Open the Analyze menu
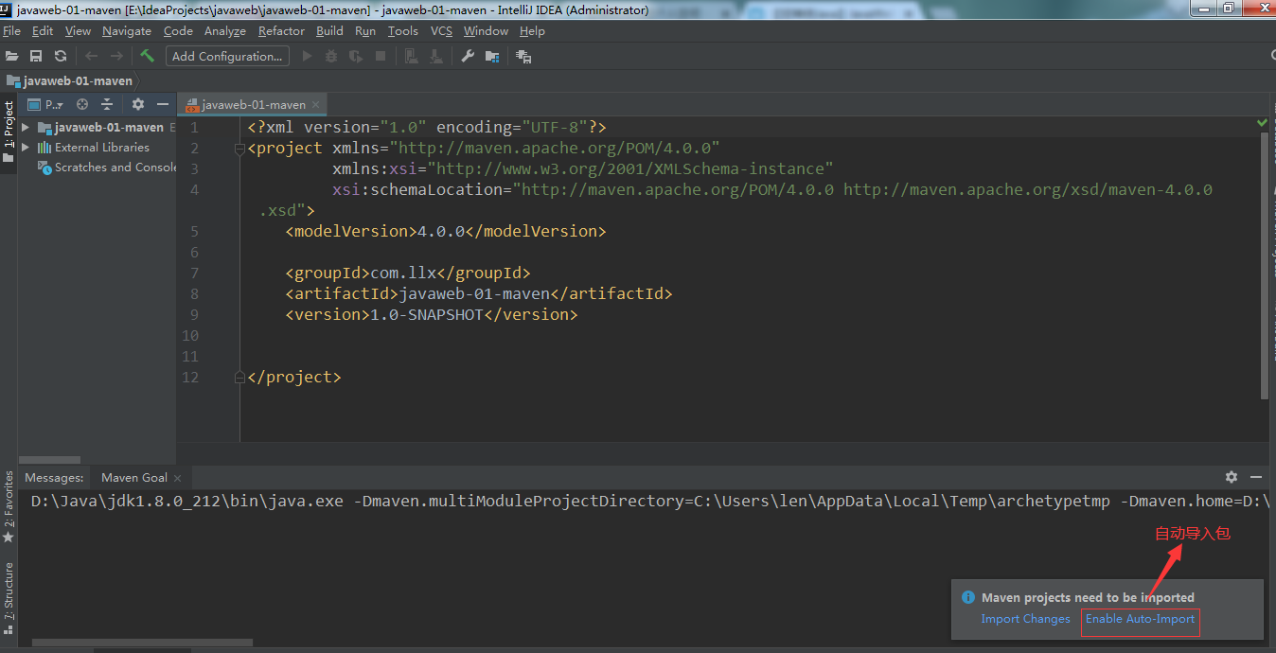Viewport: 1276px width, 653px height. [225, 30]
